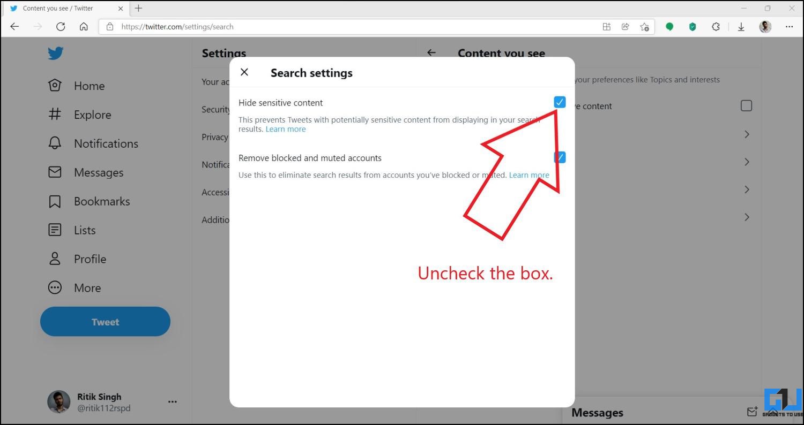Click the blue Tweet button
This screenshot has width=804, height=425.
(x=105, y=322)
